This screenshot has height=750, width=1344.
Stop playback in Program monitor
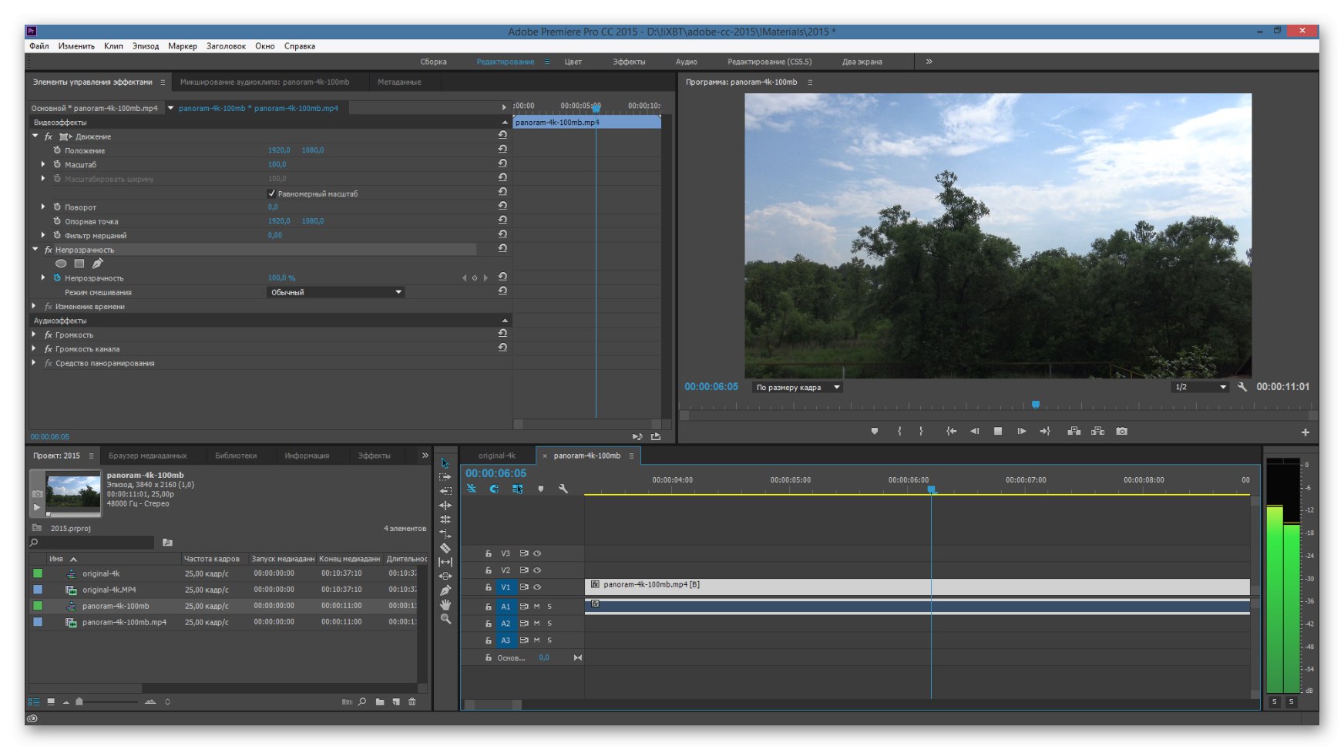pyautogui.click(x=998, y=432)
